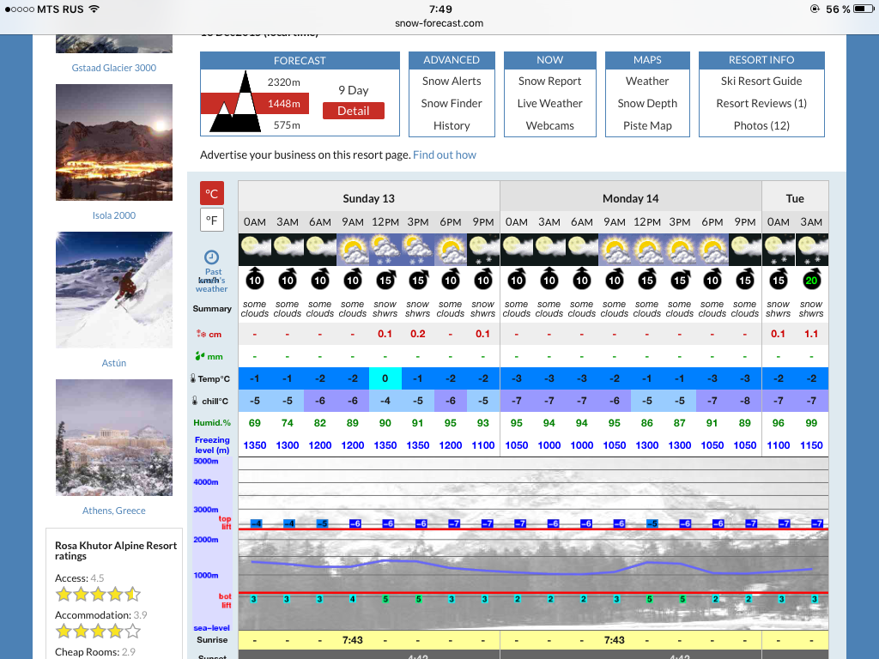Click the Accommodation star rating
This screenshot has width=879, height=659.
point(98,631)
